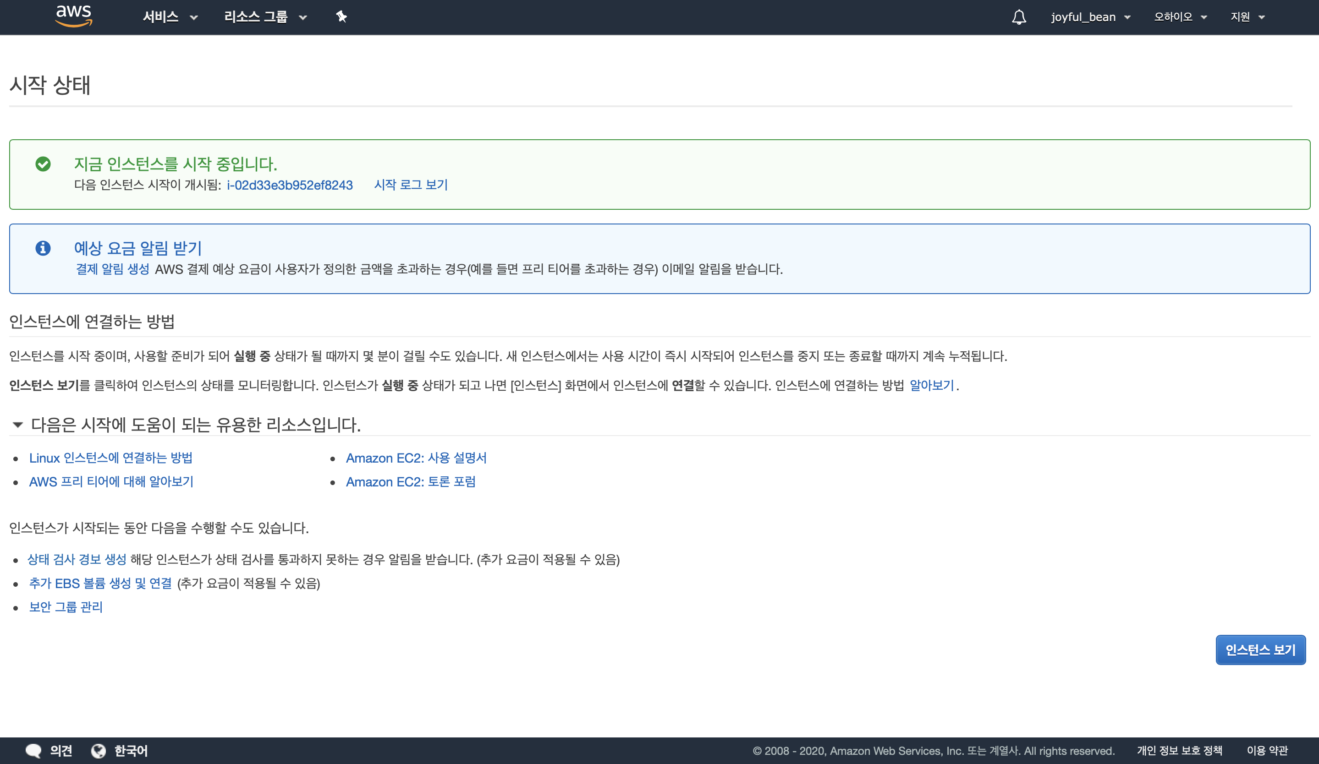Click the blue info icon
This screenshot has width=1319, height=764.
point(43,248)
